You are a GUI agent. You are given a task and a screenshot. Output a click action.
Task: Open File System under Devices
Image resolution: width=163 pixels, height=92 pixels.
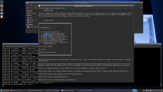pyautogui.click(x=32, y=13)
